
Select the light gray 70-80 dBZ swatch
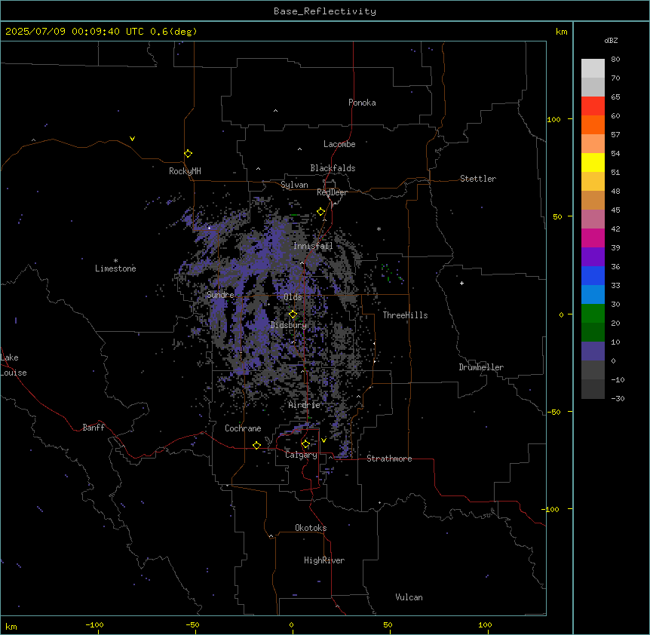click(x=593, y=69)
